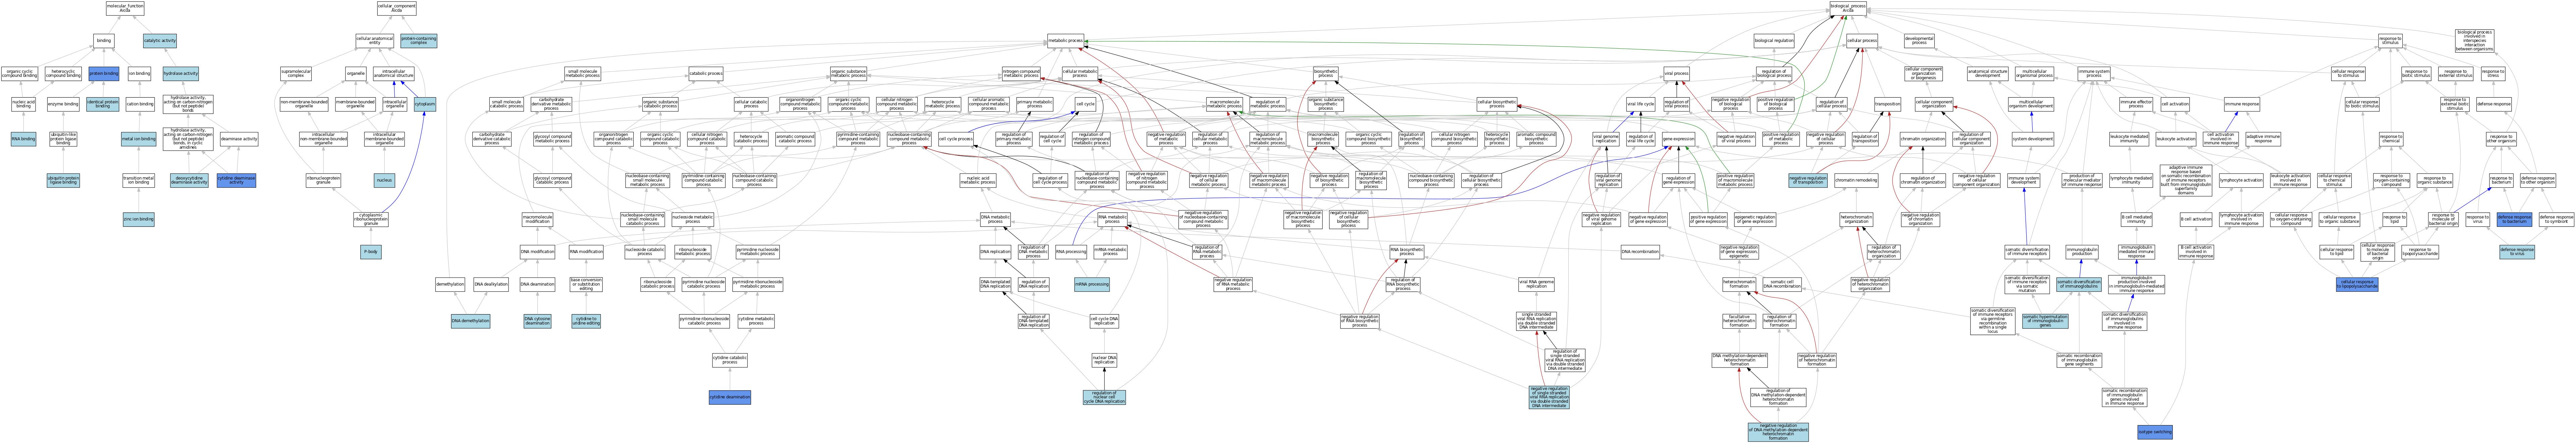Click the cellular_component root node
The width and height of the screenshot is (2576, 443).
point(397,8)
